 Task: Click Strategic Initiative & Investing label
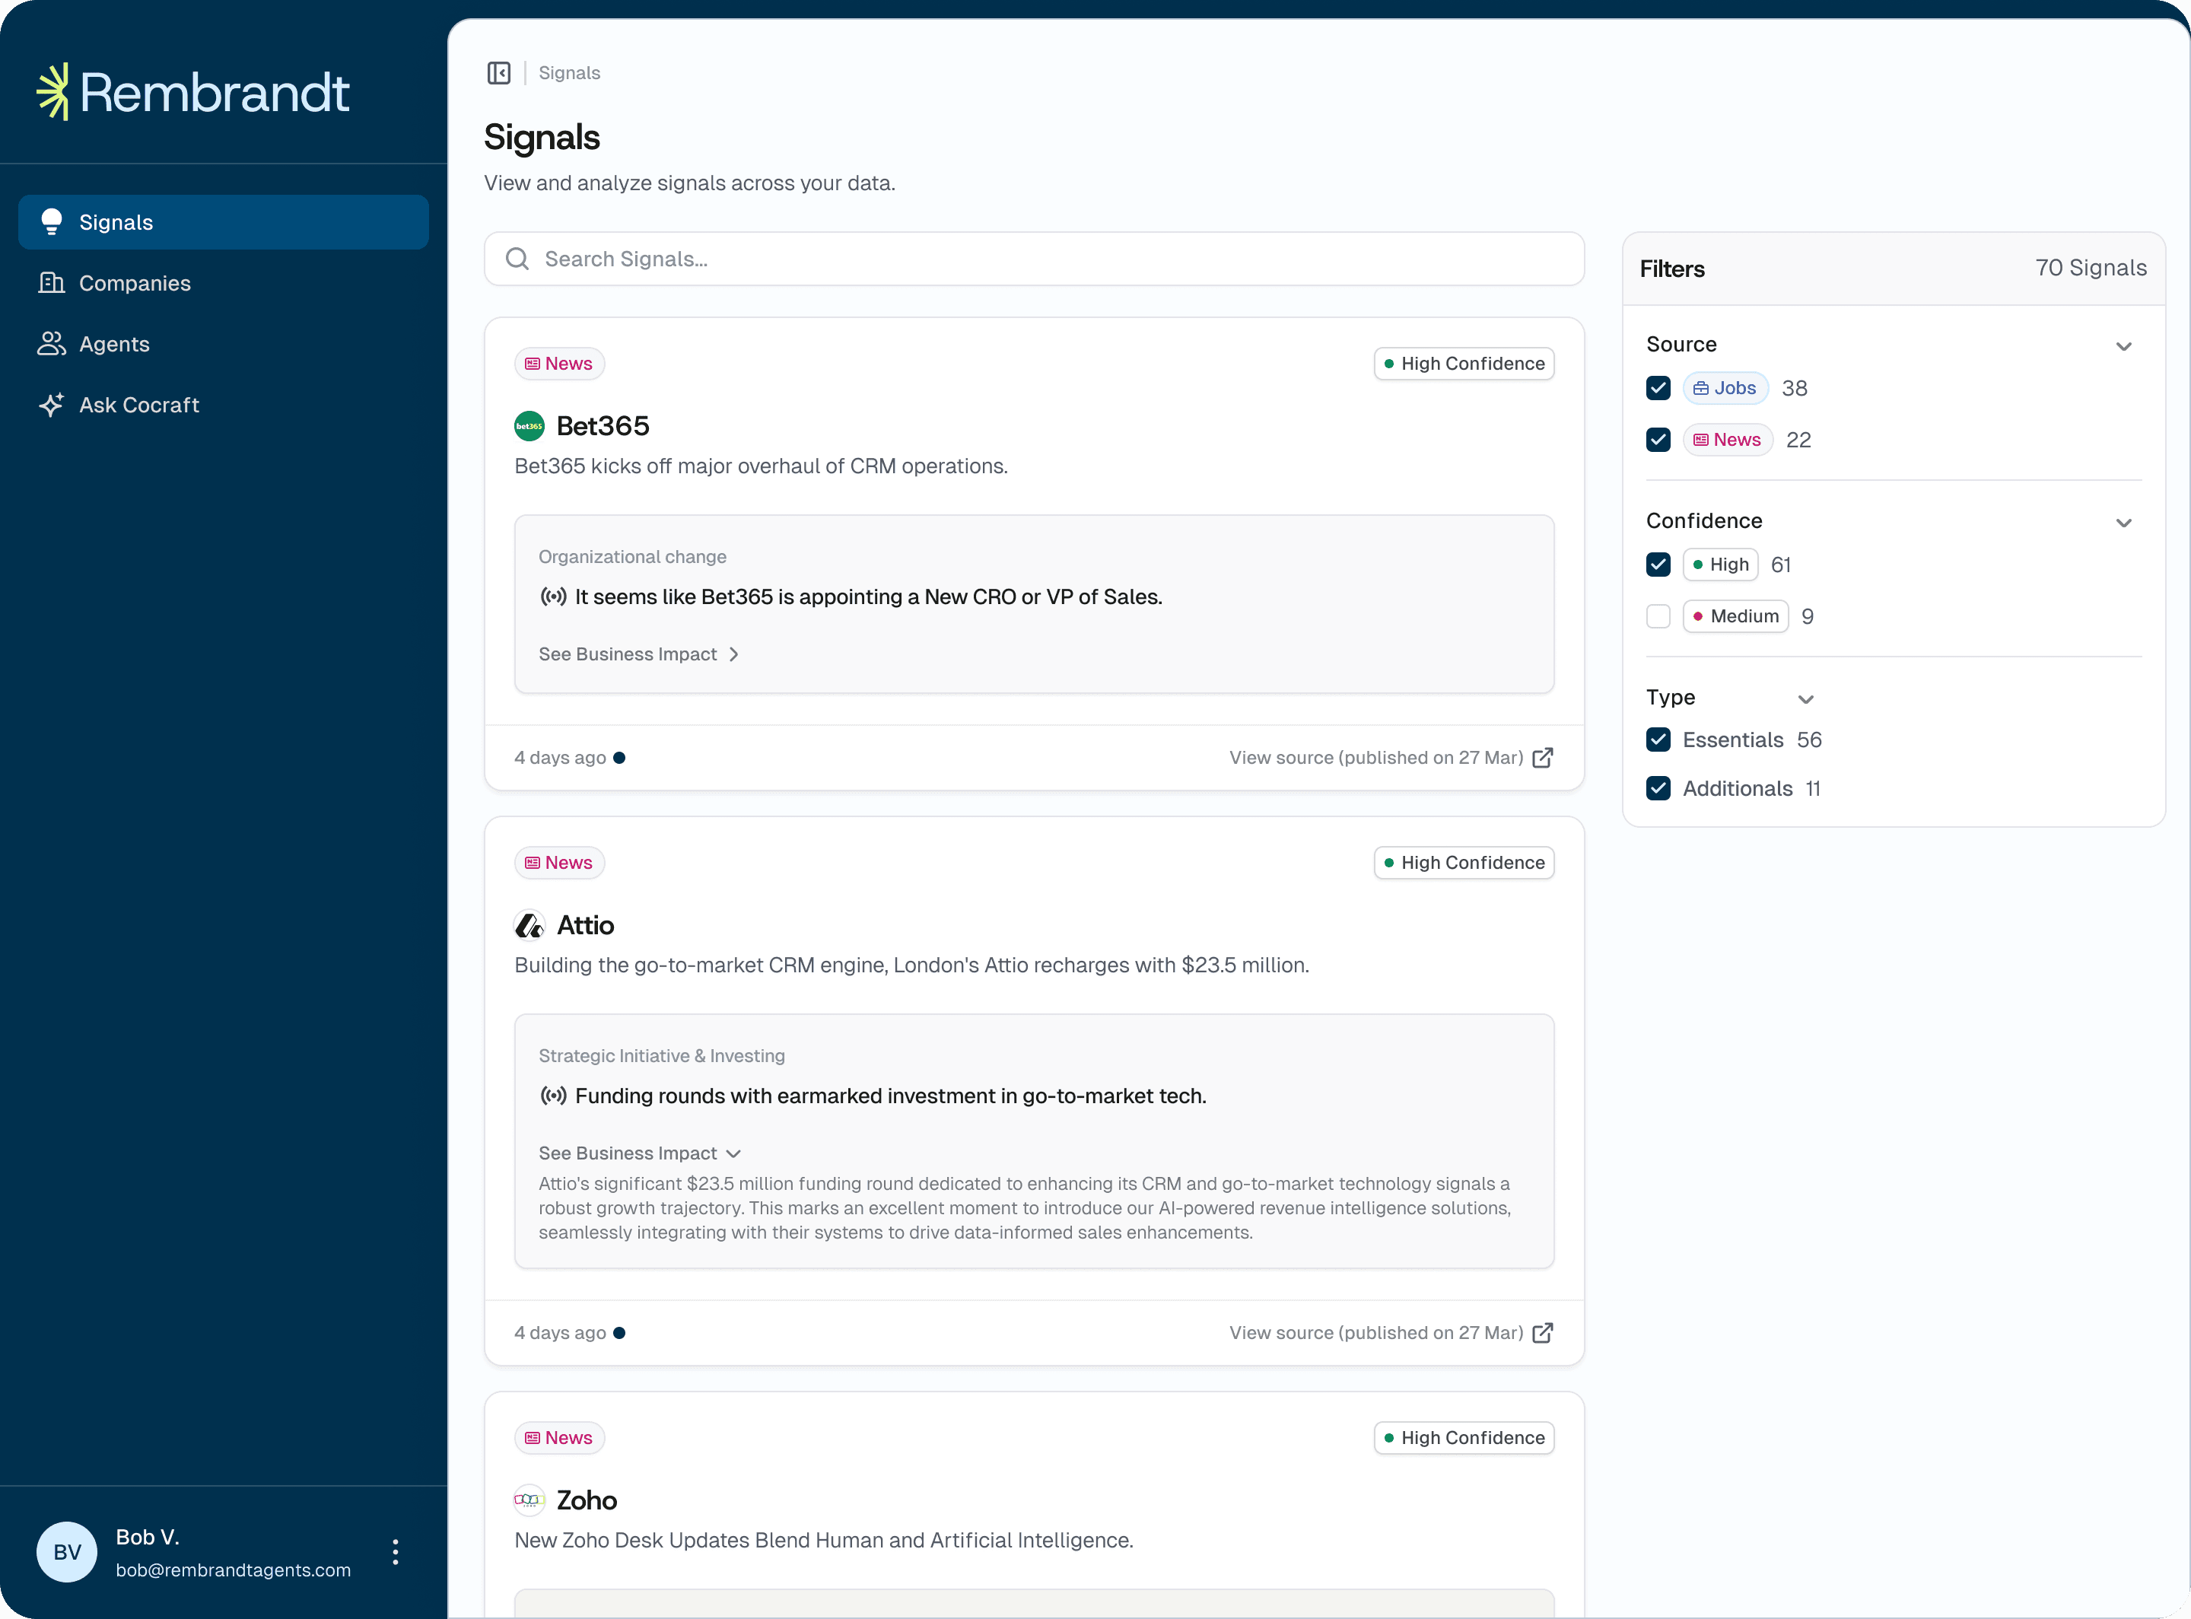point(663,1055)
